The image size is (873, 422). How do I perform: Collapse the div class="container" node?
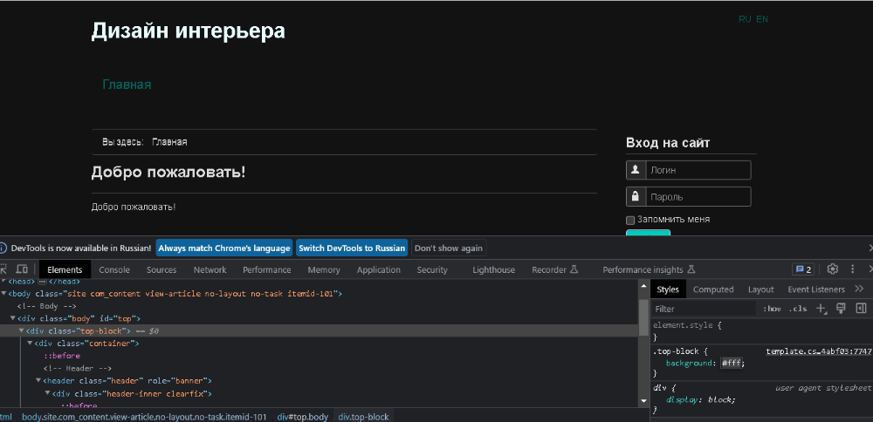click(x=31, y=344)
